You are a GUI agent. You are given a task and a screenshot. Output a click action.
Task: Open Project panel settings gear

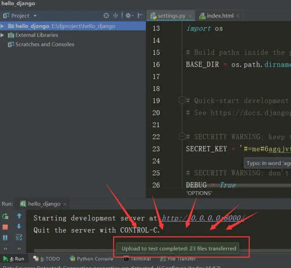click(128, 15)
